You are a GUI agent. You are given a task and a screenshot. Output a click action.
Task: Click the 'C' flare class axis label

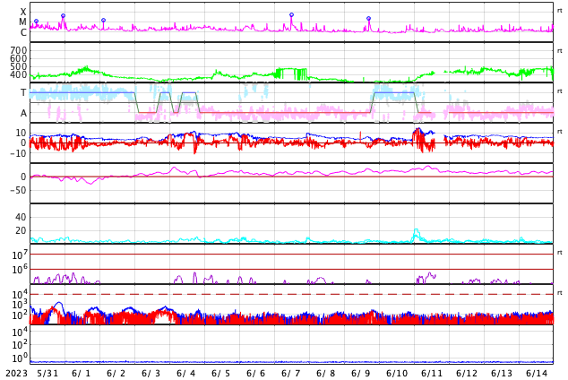(23, 32)
